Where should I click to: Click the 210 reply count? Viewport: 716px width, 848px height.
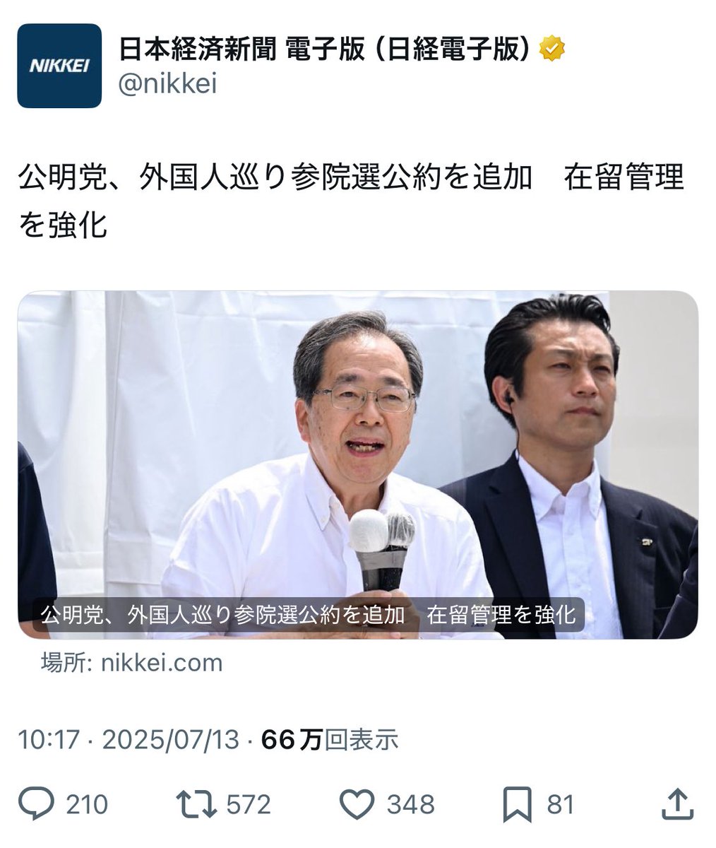click(87, 805)
